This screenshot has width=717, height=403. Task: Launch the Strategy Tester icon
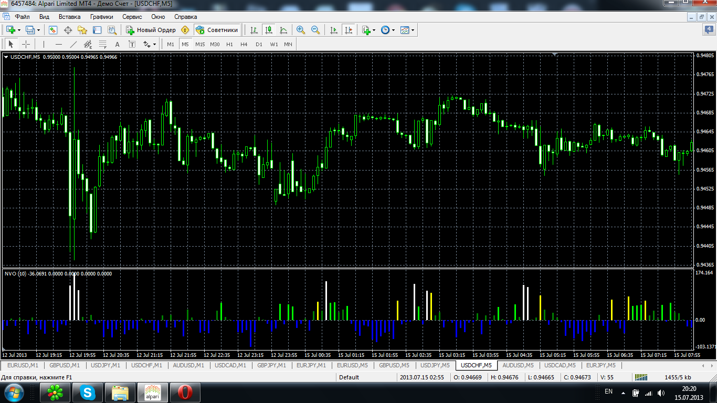pos(112,30)
